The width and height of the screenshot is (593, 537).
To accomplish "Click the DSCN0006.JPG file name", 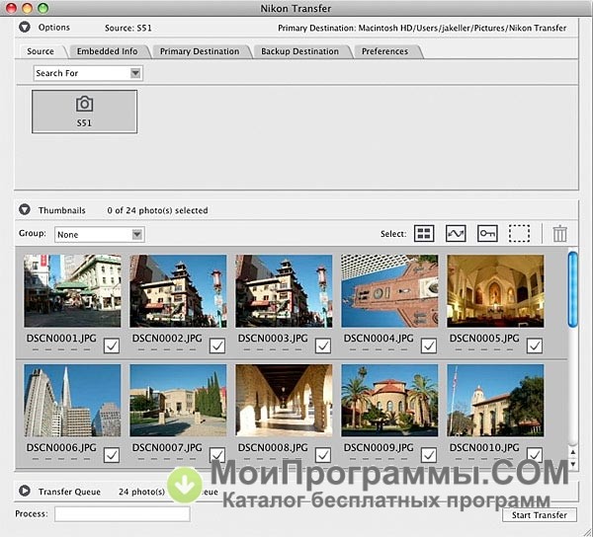I will [x=61, y=448].
